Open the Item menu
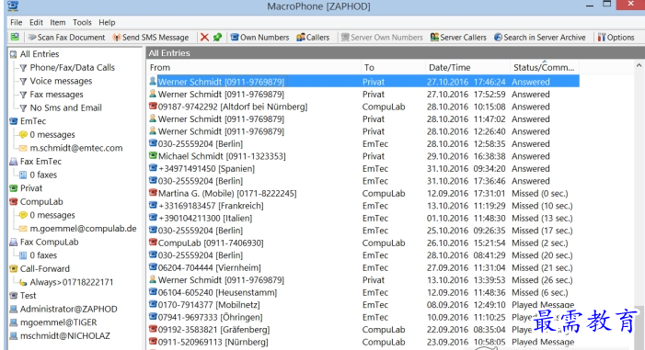This screenshot has width=645, height=350. pos(58,22)
